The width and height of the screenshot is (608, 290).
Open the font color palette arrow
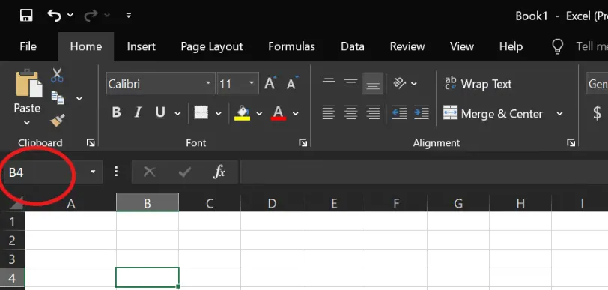[x=296, y=114]
